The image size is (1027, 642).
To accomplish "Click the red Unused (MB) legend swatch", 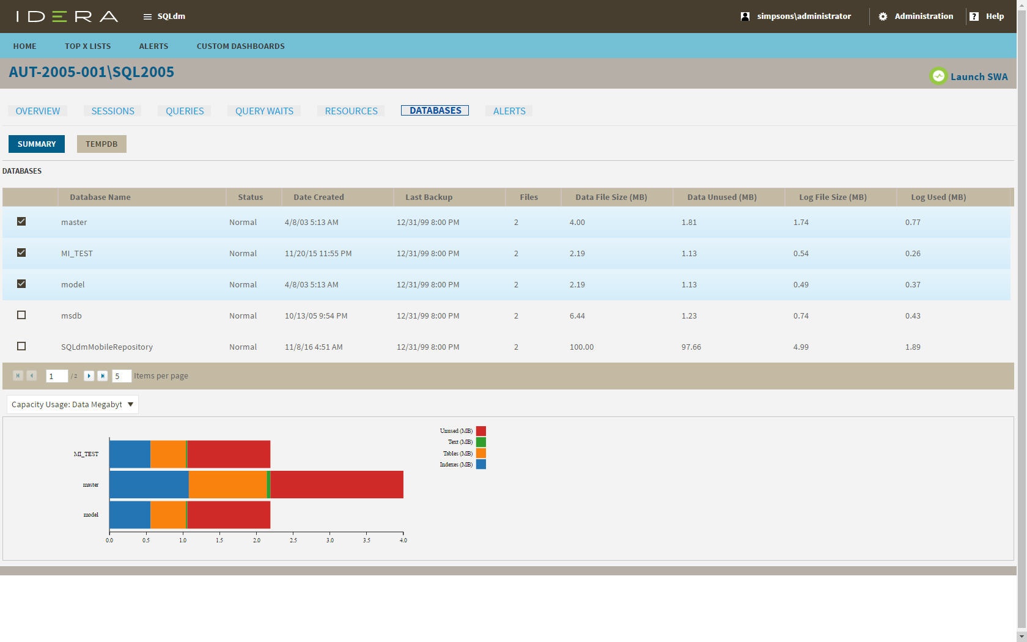I will 481,431.
